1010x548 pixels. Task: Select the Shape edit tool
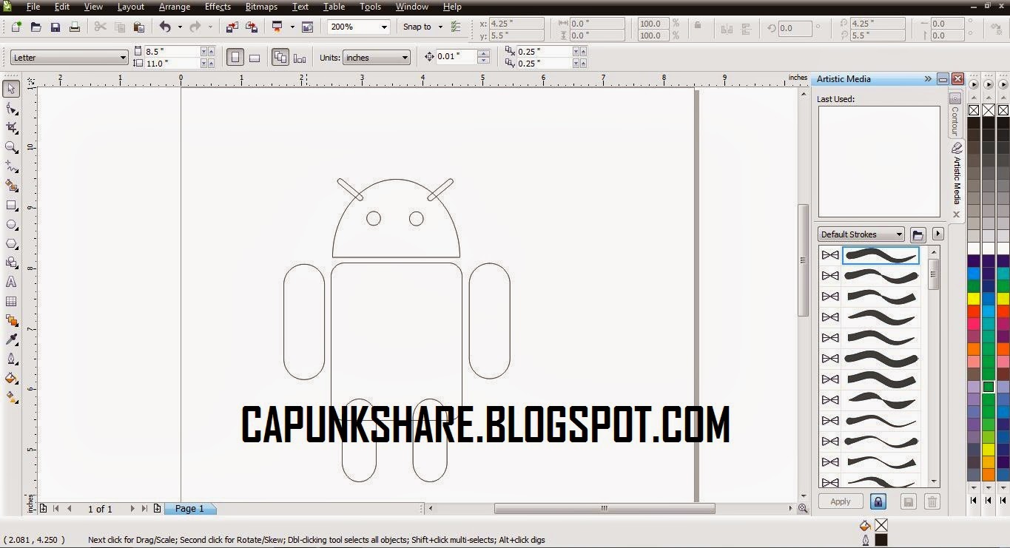pyautogui.click(x=11, y=109)
